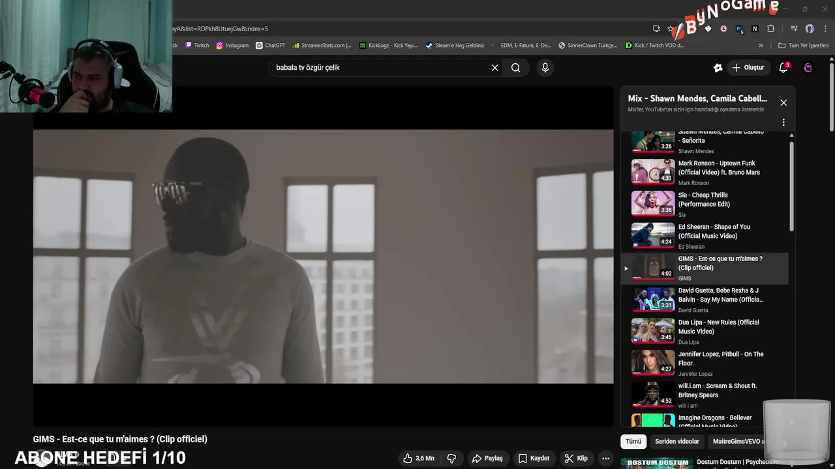The image size is (835, 469).
Task: Open YouTube notifications bell
Action: click(x=783, y=68)
